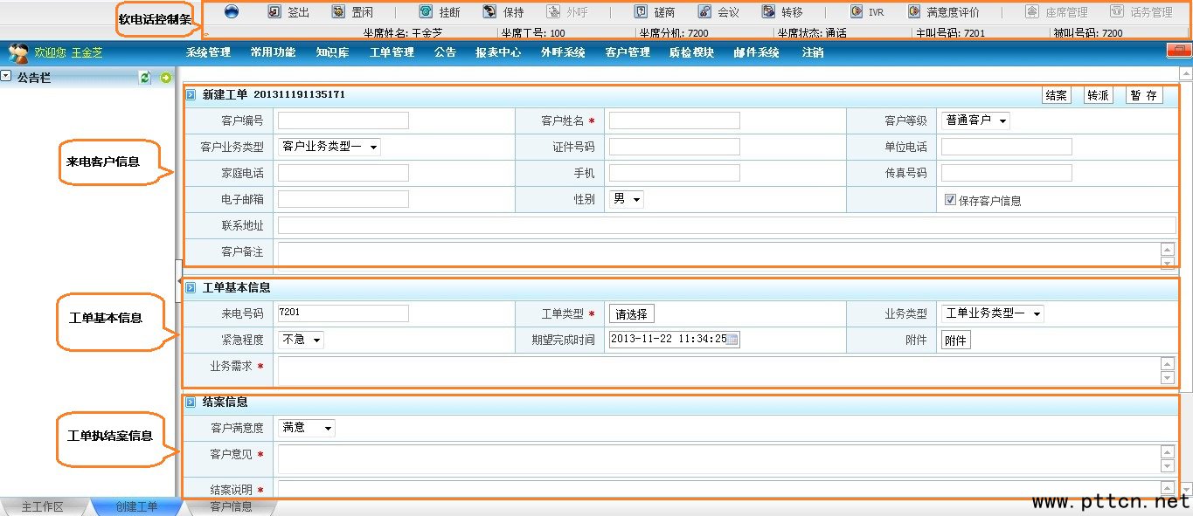Click the 请选择 work order type button
The image size is (1193, 516).
click(x=631, y=314)
